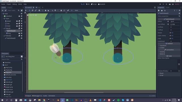Open skeleton bone options in toolbar
Screen dimensions: 182x102
(68, 10)
